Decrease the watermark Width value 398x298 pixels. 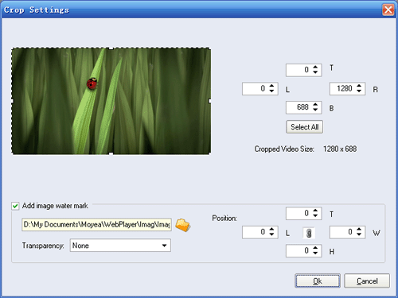click(359, 234)
